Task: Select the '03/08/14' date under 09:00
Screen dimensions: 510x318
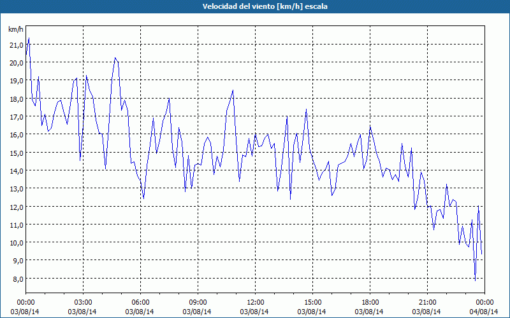Action: tap(197, 312)
